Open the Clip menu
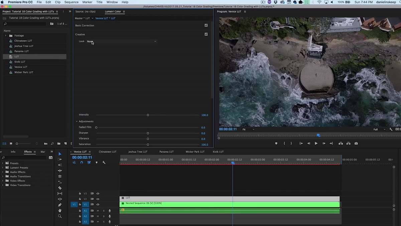 click(57, 2)
